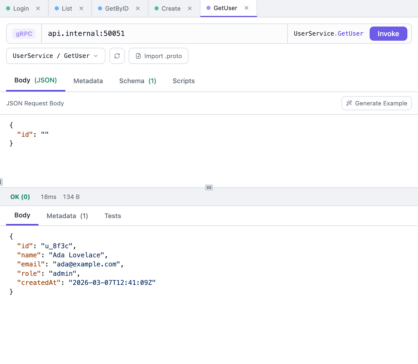Select the active GetUser tab

click(225, 8)
